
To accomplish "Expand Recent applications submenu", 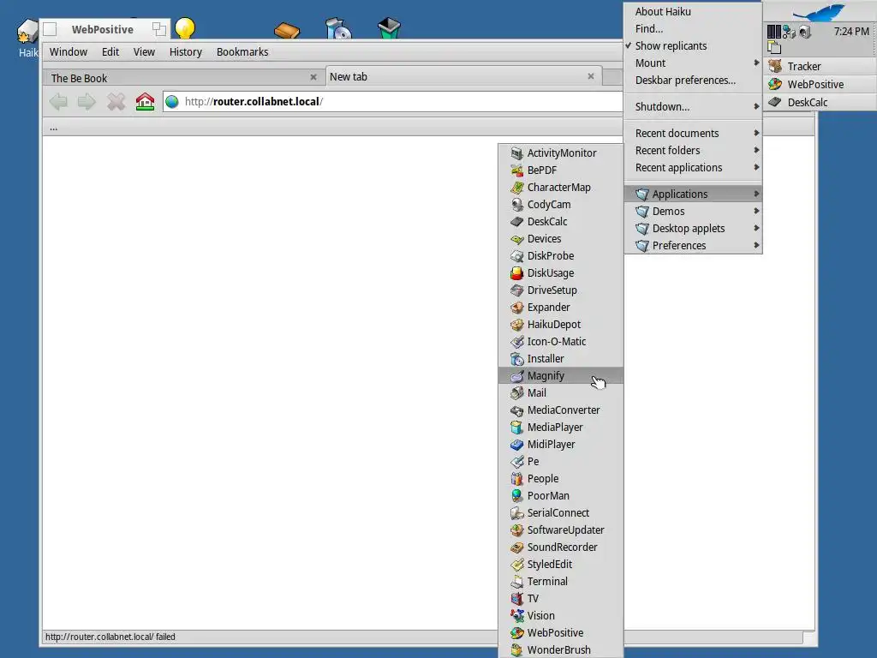I will [693, 168].
